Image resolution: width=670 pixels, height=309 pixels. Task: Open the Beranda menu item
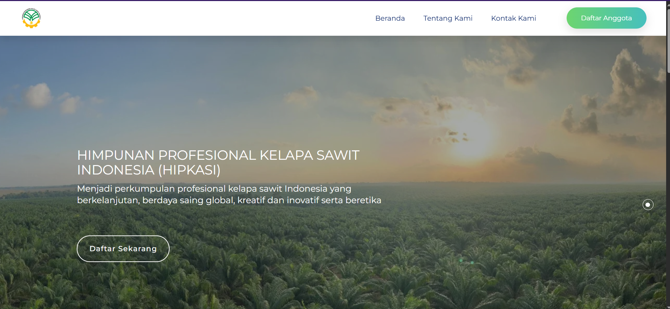390,18
